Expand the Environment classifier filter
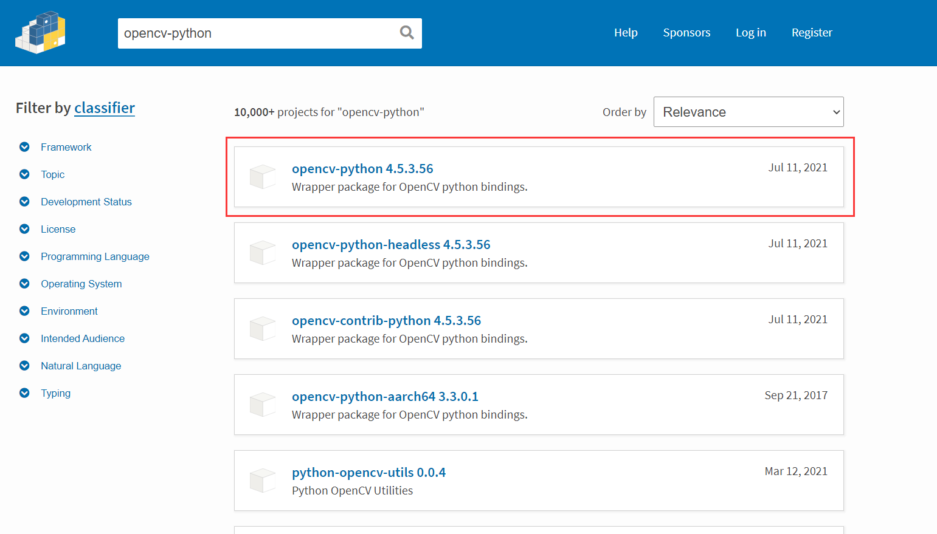This screenshot has height=534, width=937. [x=69, y=311]
